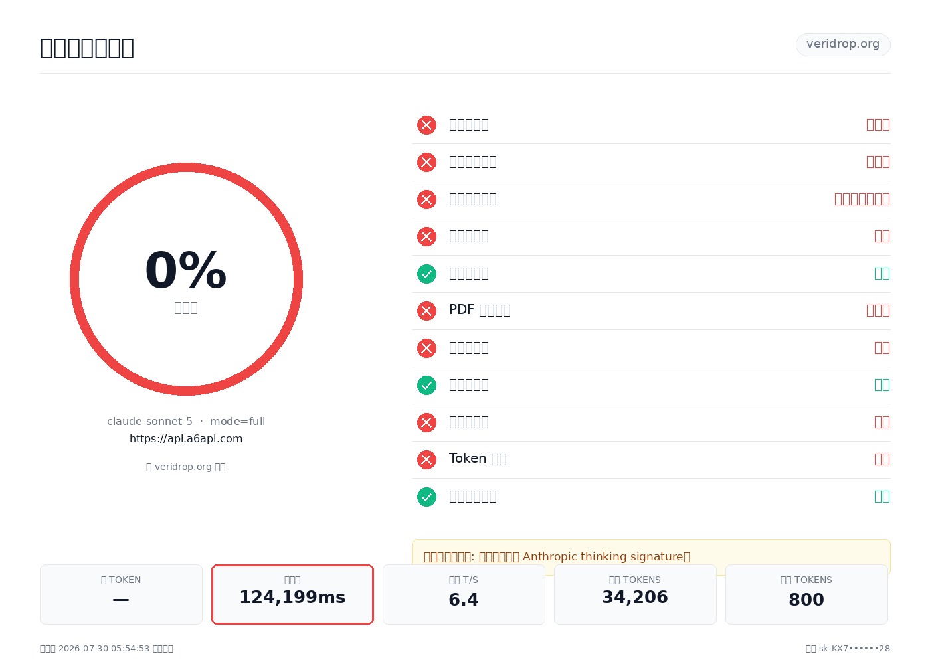Select the TOKEN card showing a dash
This screenshot has height=664, width=930.
tap(121, 594)
